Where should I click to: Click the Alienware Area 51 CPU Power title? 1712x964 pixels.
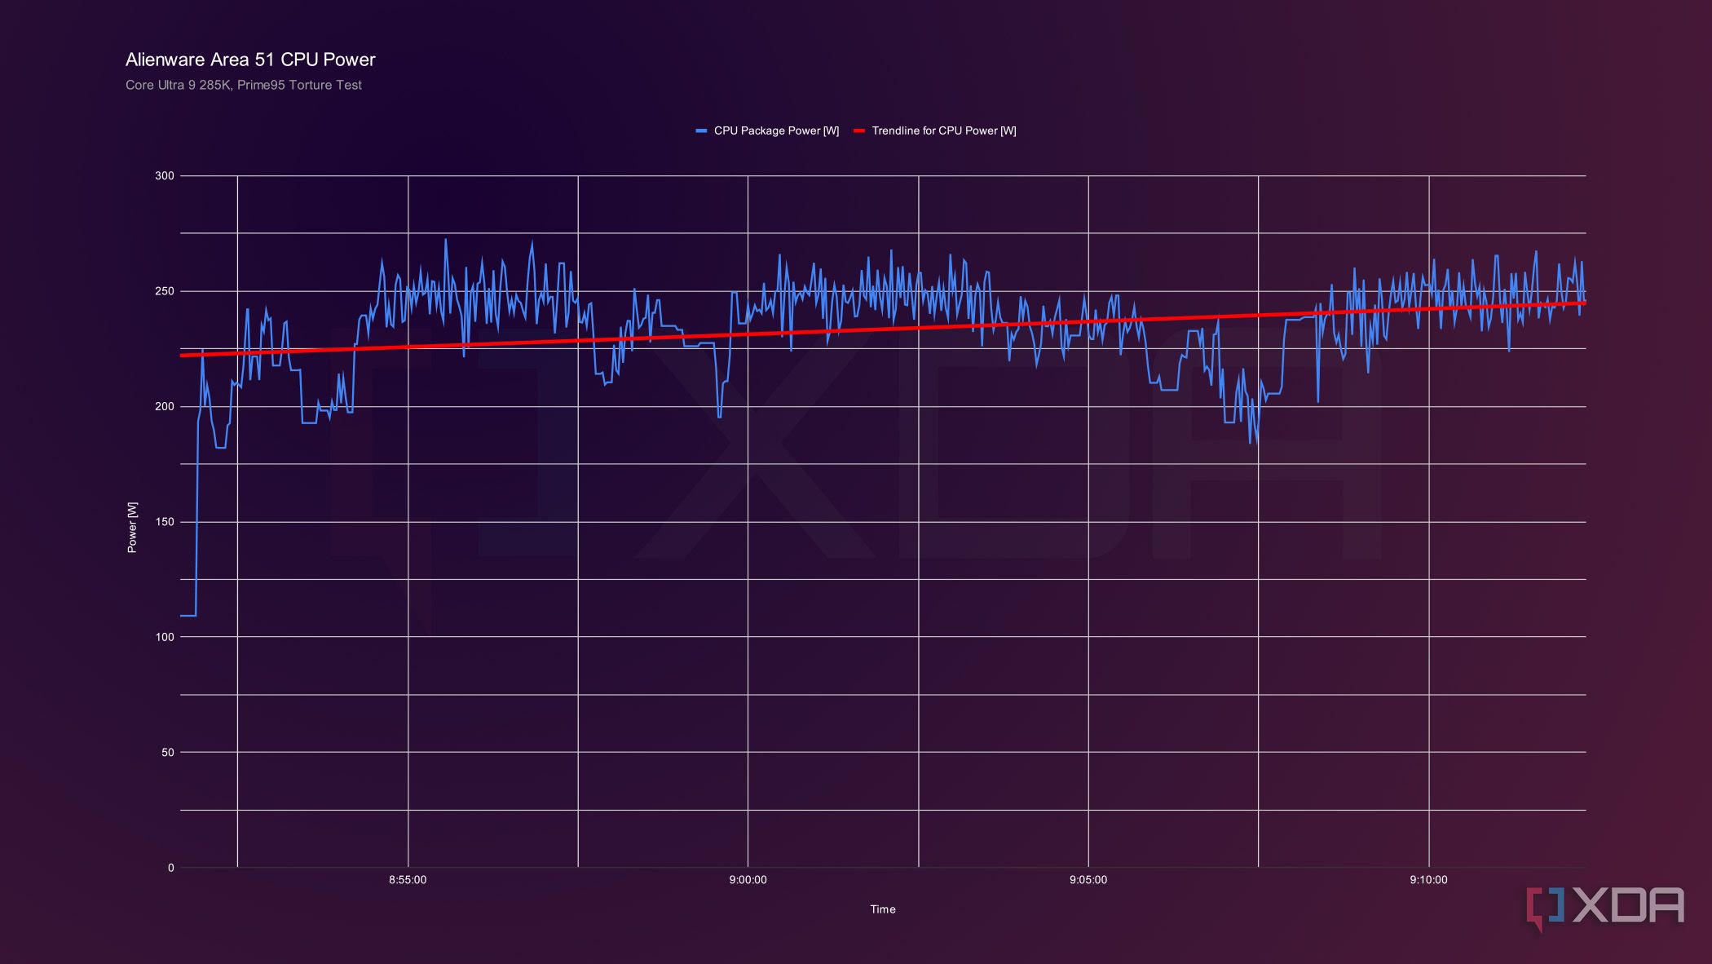[250, 60]
